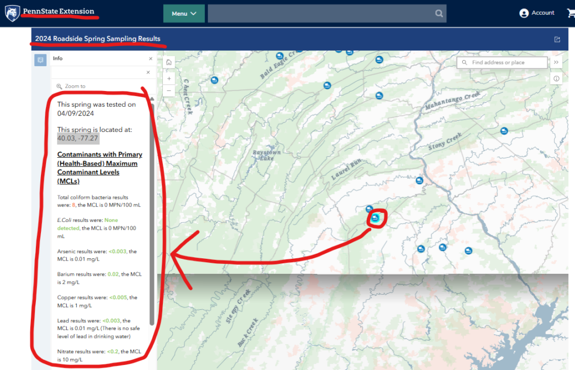Click the Copper '<0.005' result line
Screen dimensions: 575x370
[x=97, y=302]
